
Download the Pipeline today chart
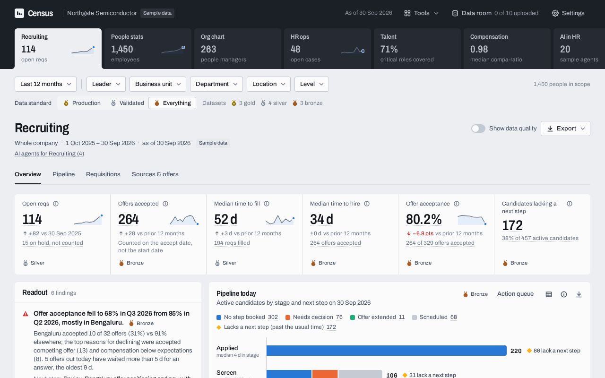(x=579, y=294)
